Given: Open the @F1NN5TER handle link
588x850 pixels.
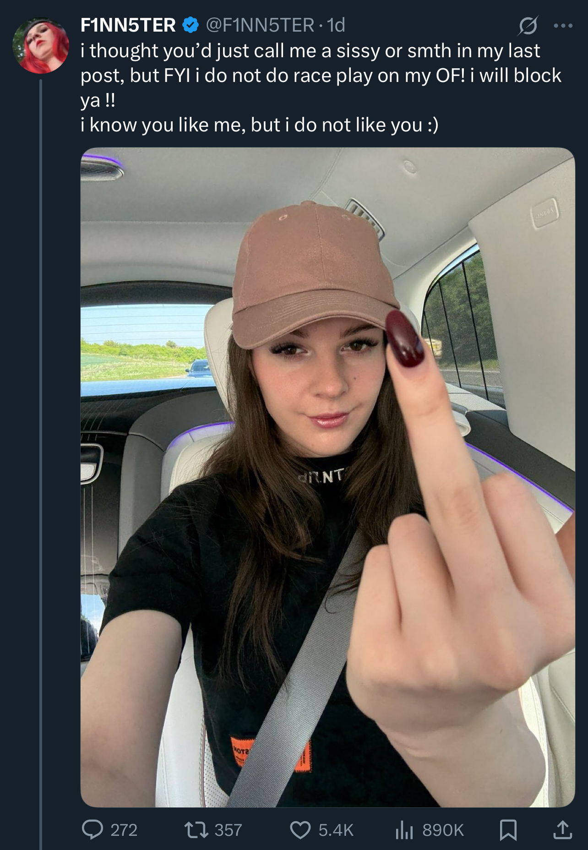Looking at the screenshot, I should coord(260,25).
